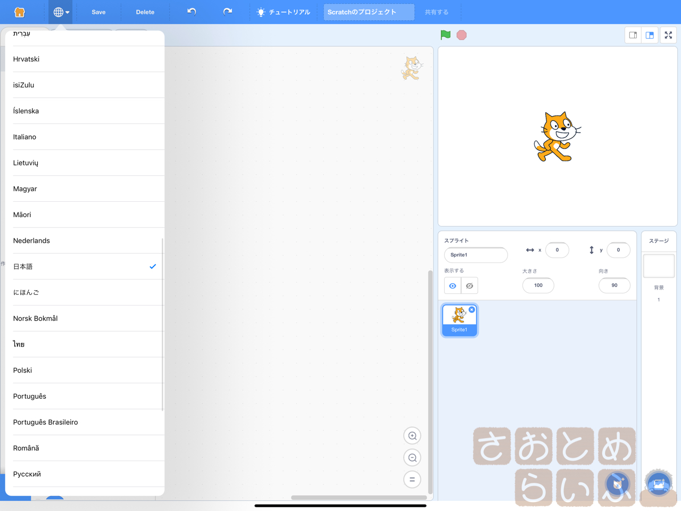Screen dimensions: 681x511
Task: Choose isiZulu language
Action: coord(85,85)
